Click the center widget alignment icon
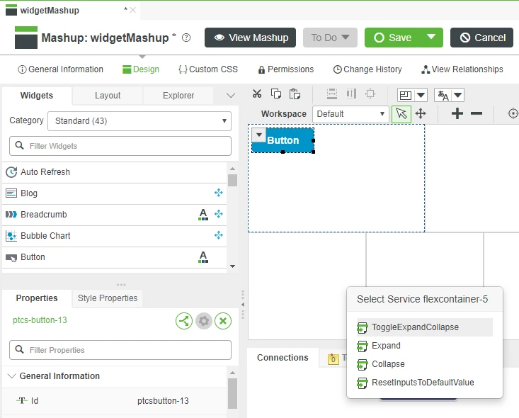This screenshot has height=418, width=519. click(x=370, y=94)
